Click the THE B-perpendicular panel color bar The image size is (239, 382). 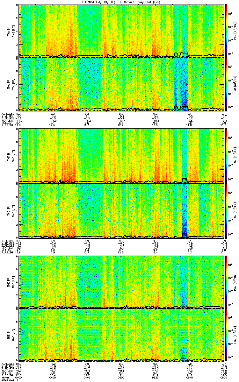coord(227,282)
